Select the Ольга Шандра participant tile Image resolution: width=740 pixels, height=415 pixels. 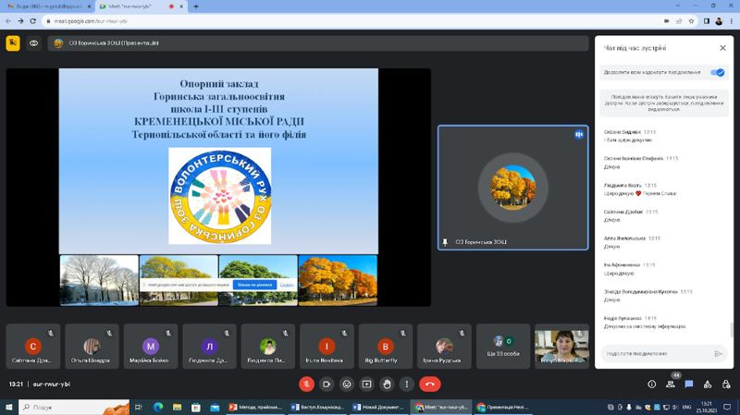pos(92,347)
